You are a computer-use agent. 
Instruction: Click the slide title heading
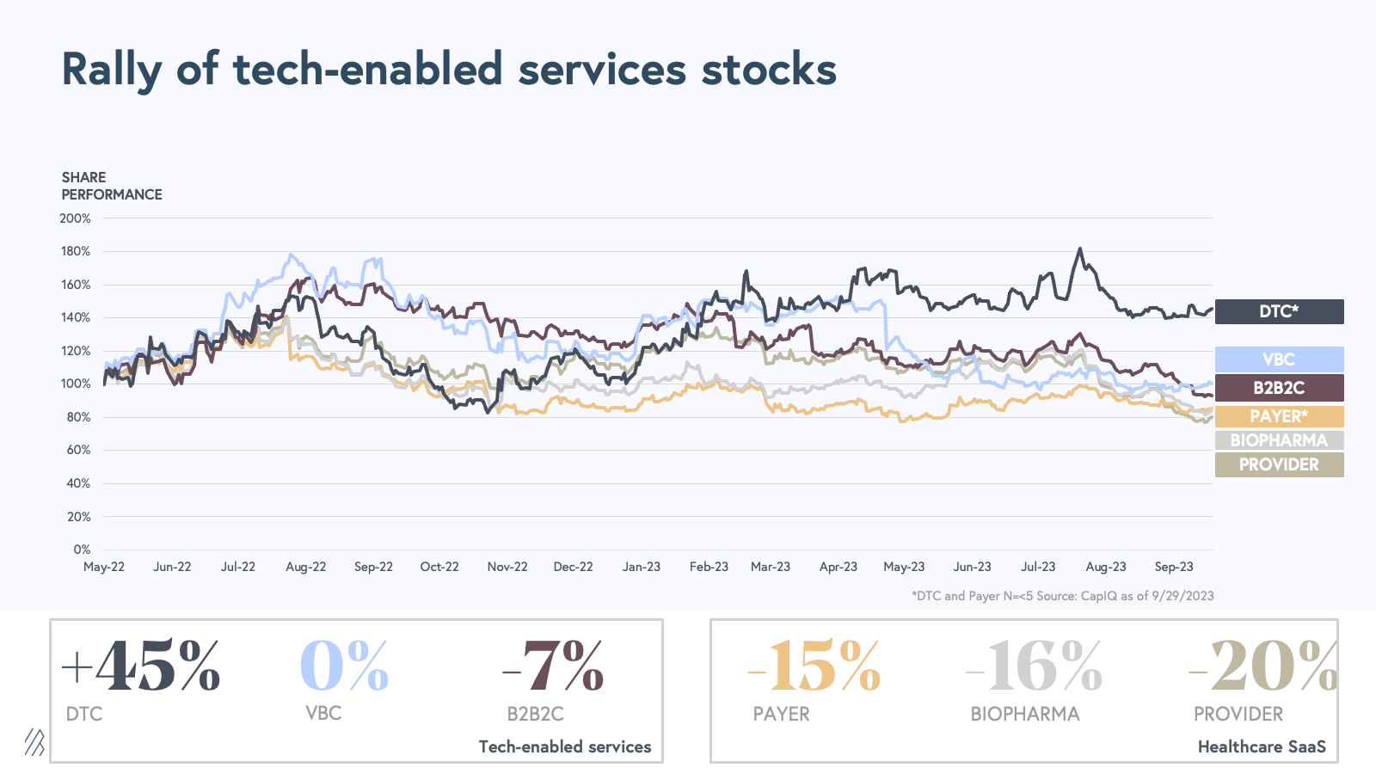[x=449, y=69]
